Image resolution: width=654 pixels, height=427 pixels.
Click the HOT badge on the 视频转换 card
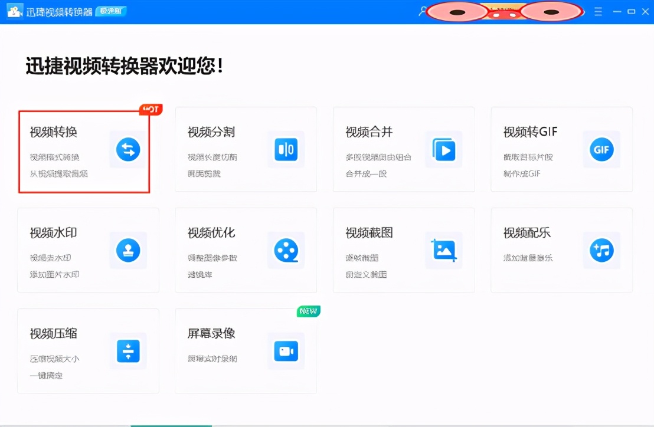click(149, 109)
